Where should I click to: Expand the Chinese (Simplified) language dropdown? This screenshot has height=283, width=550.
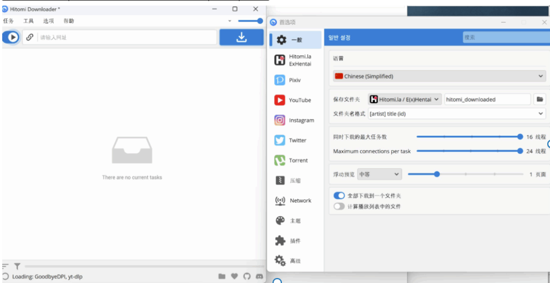point(439,76)
